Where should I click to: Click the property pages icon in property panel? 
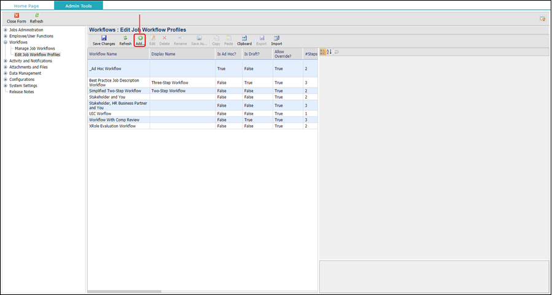336,52
